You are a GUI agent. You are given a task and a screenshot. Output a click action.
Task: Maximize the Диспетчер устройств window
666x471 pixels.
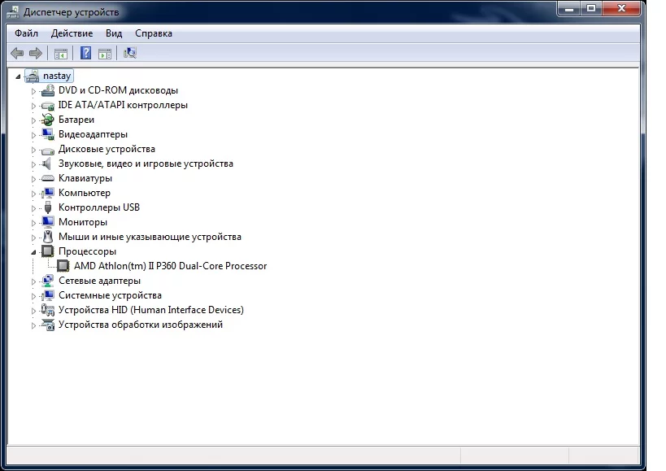click(591, 8)
